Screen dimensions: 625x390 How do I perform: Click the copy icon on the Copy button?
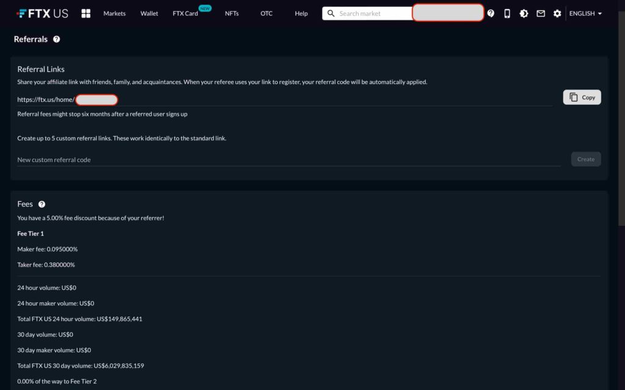[x=573, y=97]
